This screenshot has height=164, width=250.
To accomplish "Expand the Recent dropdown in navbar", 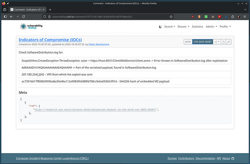I will [183, 26].
